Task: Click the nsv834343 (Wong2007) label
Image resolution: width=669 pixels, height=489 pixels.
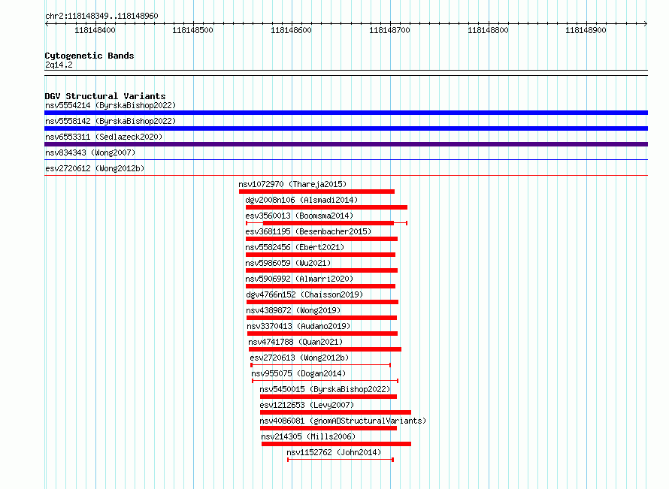Action: pos(90,152)
